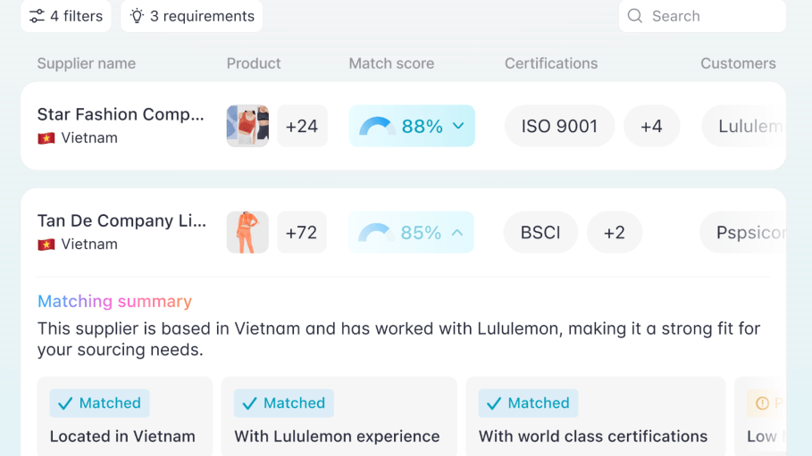Click the search magnifier icon

click(635, 16)
